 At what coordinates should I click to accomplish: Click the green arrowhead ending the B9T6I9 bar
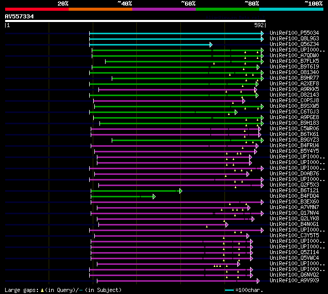pos(258,67)
